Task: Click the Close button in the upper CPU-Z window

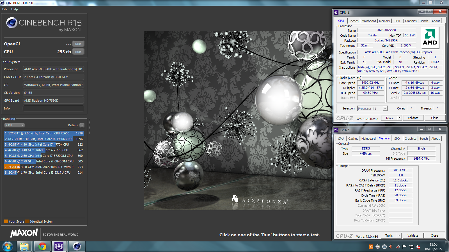Action: coord(435,118)
